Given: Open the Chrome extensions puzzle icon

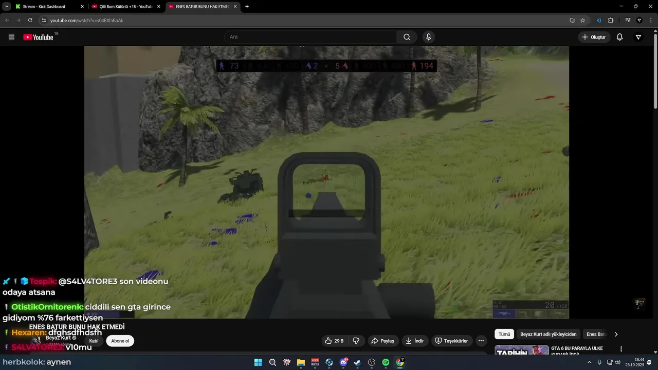Looking at the screenshot, I should coord(611,20).
